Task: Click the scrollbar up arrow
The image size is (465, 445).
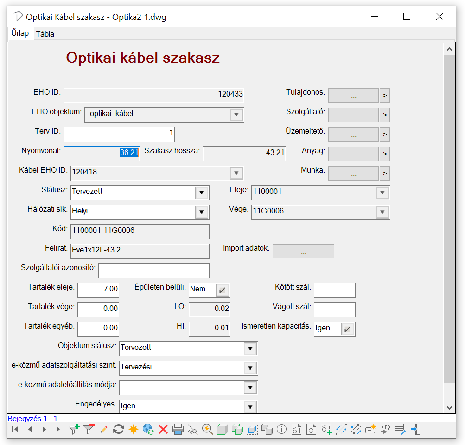Action: pyautogui.click(x=449, y=49)
